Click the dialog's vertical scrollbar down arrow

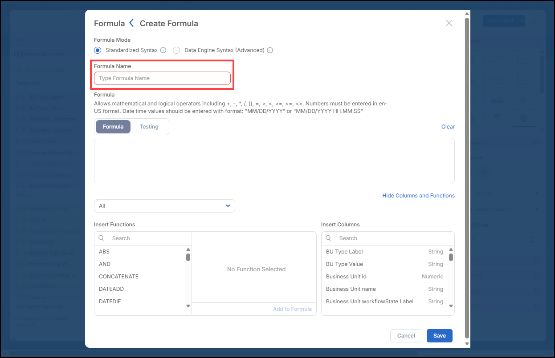[x=467, y=344]
